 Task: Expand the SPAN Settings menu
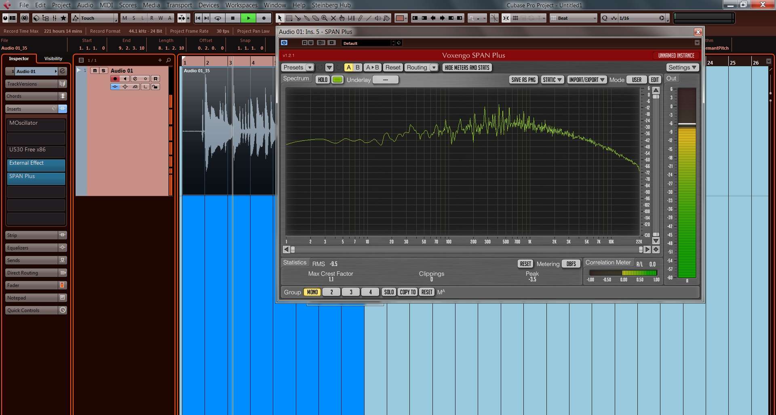point(682,67)
